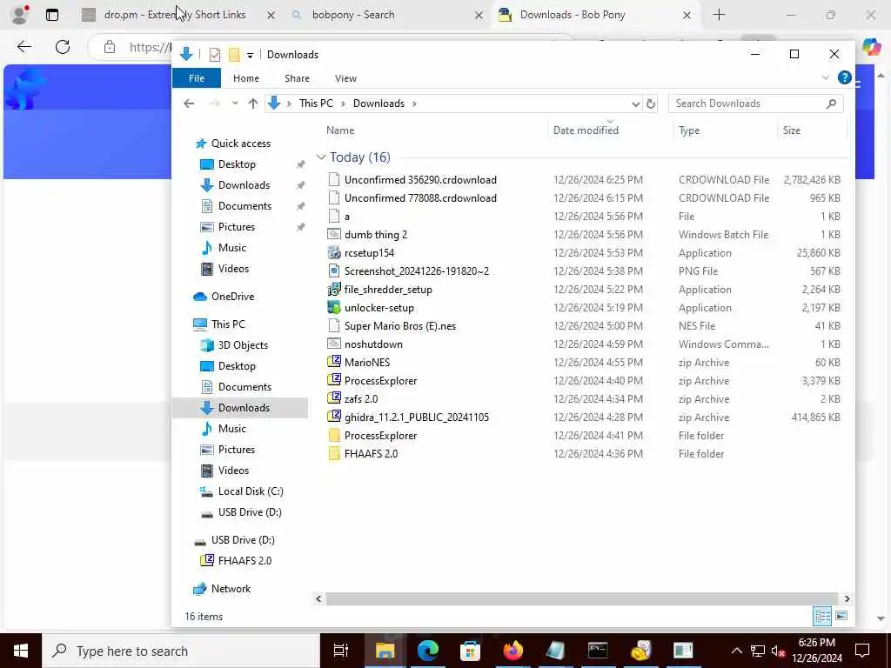Click the chevron between This PC and Downloads
Screen dimensions: 891x668
[343, 104]
